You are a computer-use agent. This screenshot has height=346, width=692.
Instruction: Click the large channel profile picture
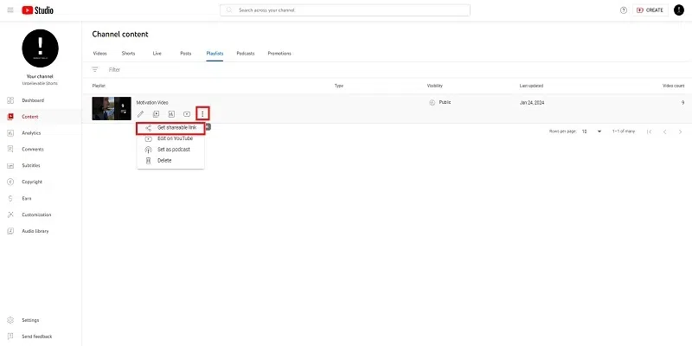(x=40, y=48)
